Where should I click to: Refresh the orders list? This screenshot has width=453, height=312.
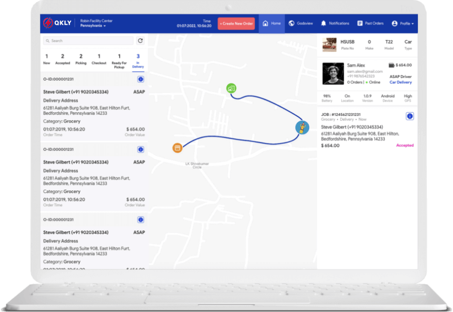pos(140,41)
